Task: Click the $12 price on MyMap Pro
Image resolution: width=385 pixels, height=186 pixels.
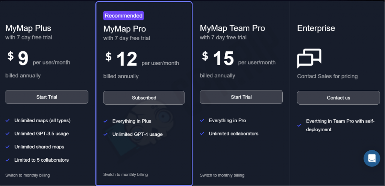Action: pyautogui.click(x=121, y=59)
